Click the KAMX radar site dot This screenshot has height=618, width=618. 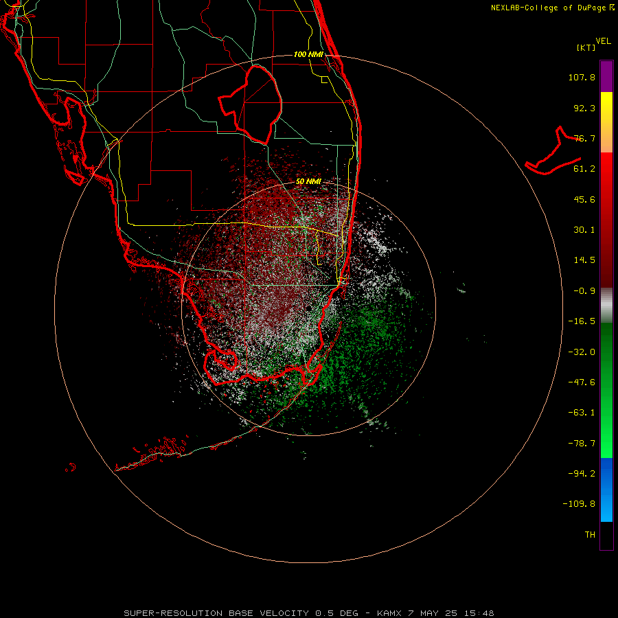(308, 308)
